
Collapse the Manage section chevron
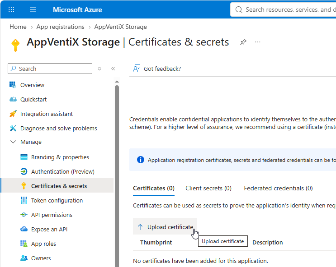(13, 142)
